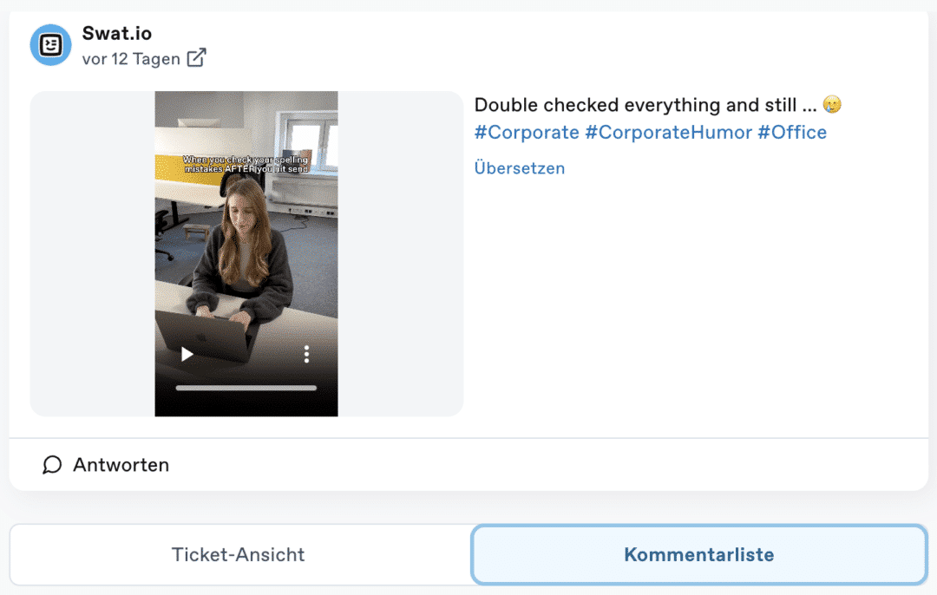Click the speech bubble reply icon
This screenshot has height=595, width=937.
point(52,465)
